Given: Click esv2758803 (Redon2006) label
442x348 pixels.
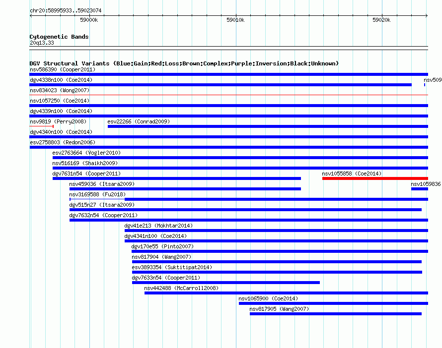Looking at the screenshot, I should point(63,142).
